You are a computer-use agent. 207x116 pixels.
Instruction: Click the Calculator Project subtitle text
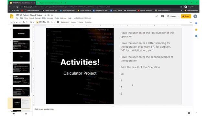[x=80, y=73]
